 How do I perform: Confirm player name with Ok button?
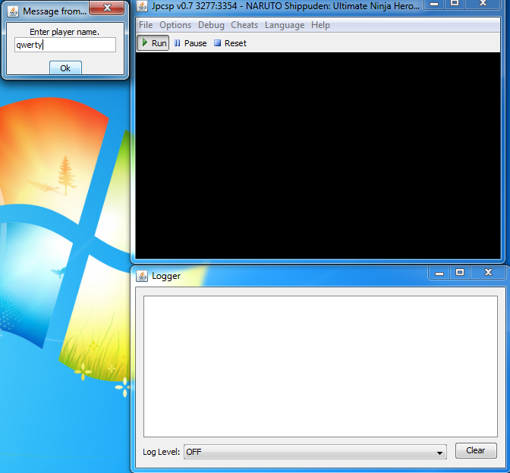pos(65,68)
